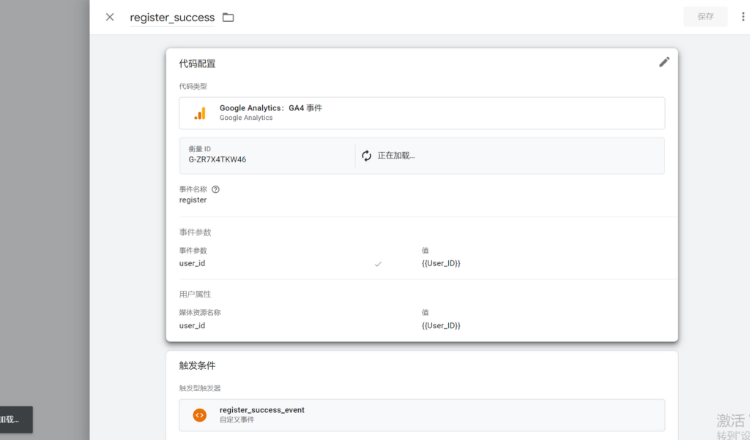
Task: Click the orange custom event trigger icon
Action: tap(200, 414)
